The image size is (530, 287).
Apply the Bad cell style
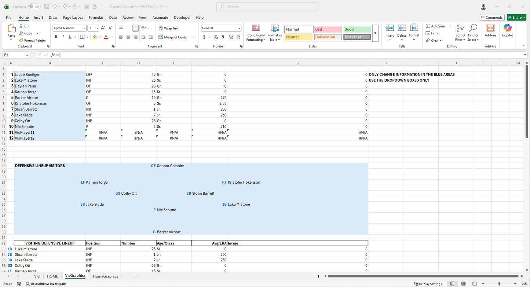pyautogui.click(x=328, y=29)
